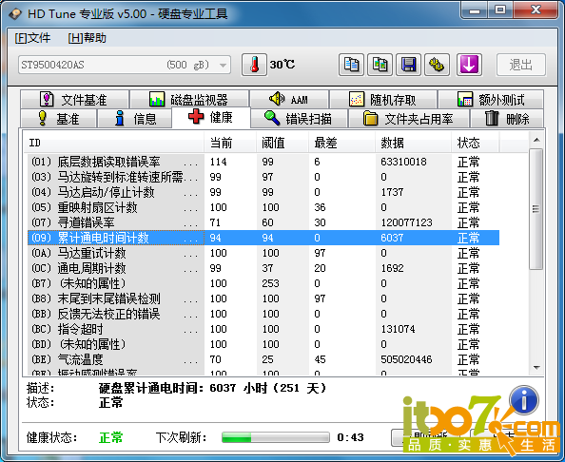Screen dimensions: 565x462
Task: Switch to the 额外测试 tab
Action: [491, 99]
